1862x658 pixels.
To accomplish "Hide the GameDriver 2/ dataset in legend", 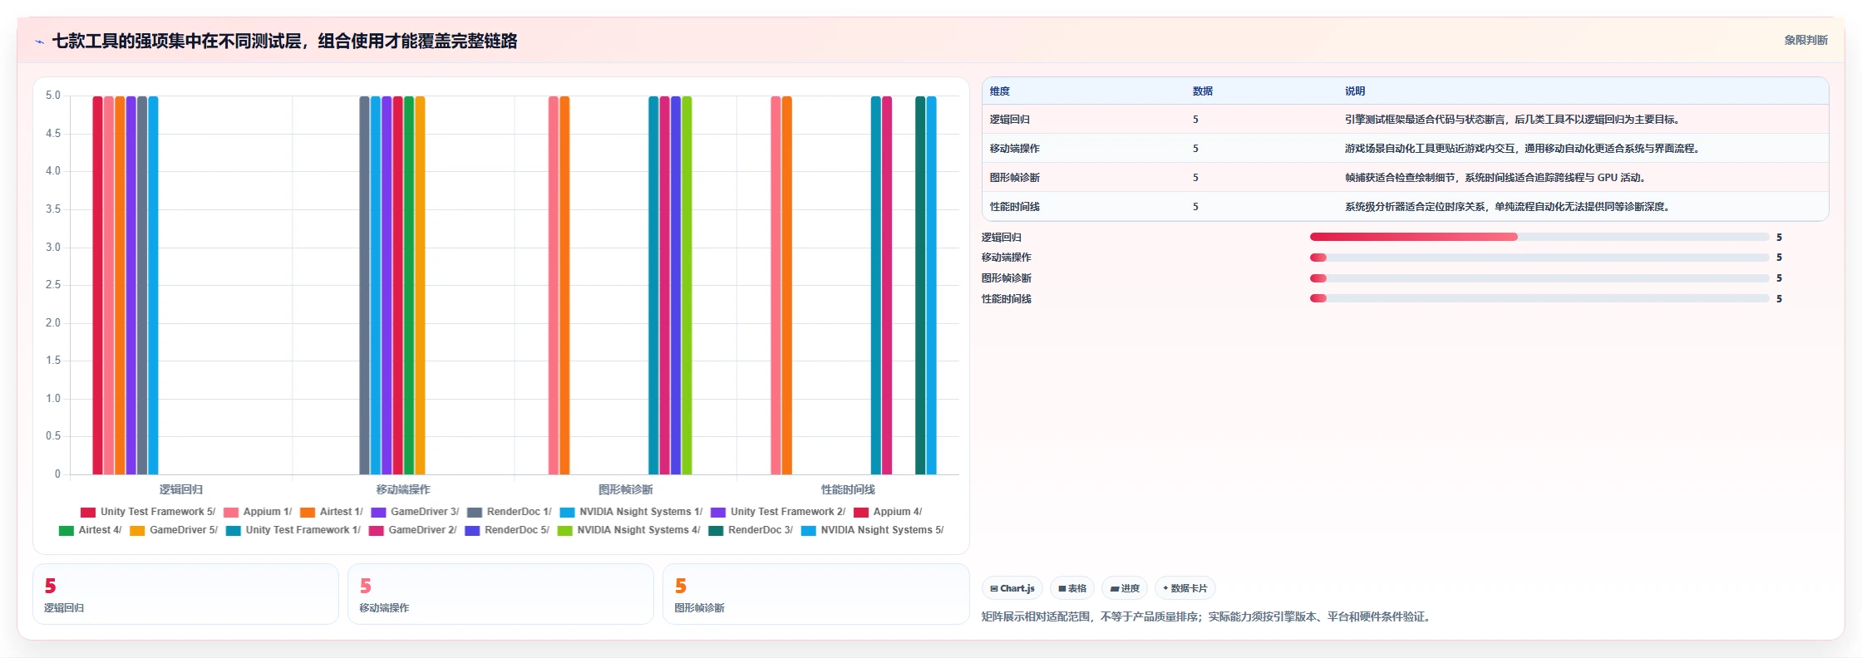I will [x=413, y=530].
